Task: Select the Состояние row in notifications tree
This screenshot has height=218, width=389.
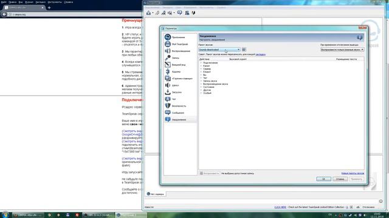Action: click(208, 87)
